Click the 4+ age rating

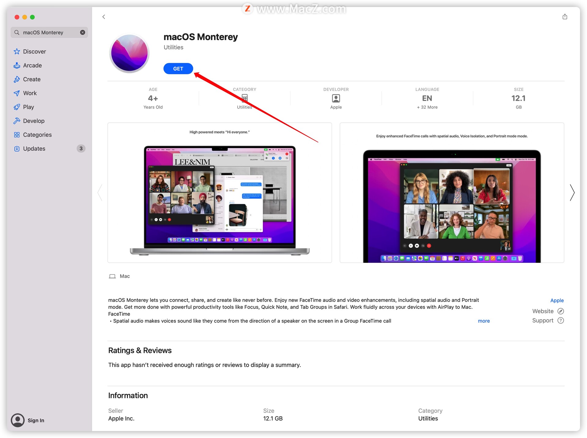(x=153, y=98)
